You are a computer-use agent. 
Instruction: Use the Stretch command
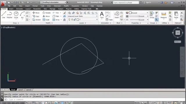point(37,20)
